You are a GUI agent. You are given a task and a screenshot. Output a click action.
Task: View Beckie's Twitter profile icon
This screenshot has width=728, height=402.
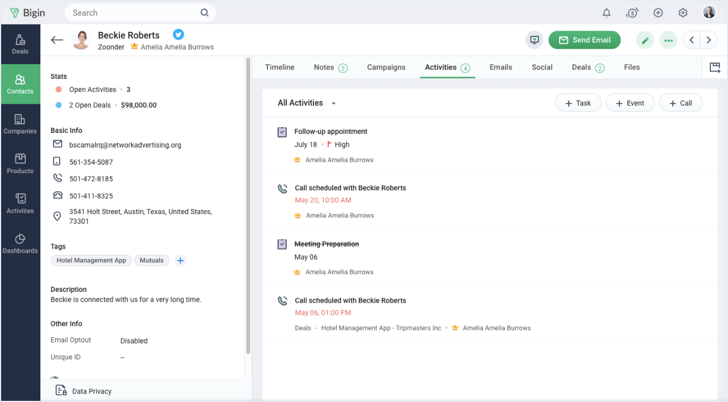[x=178, y=35]
